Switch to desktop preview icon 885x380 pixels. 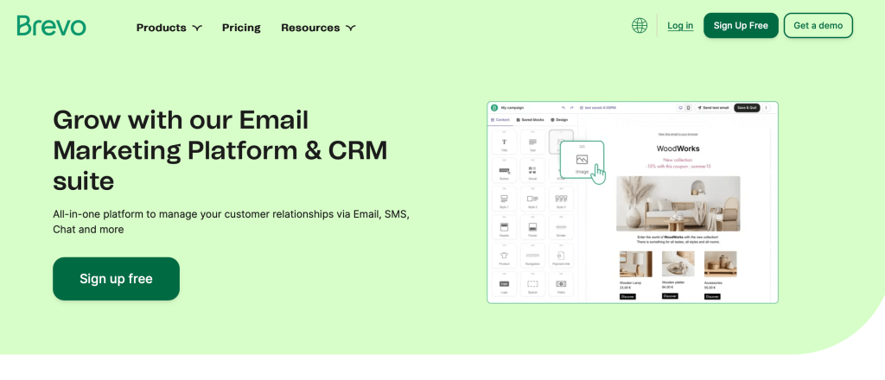point(680,108)
